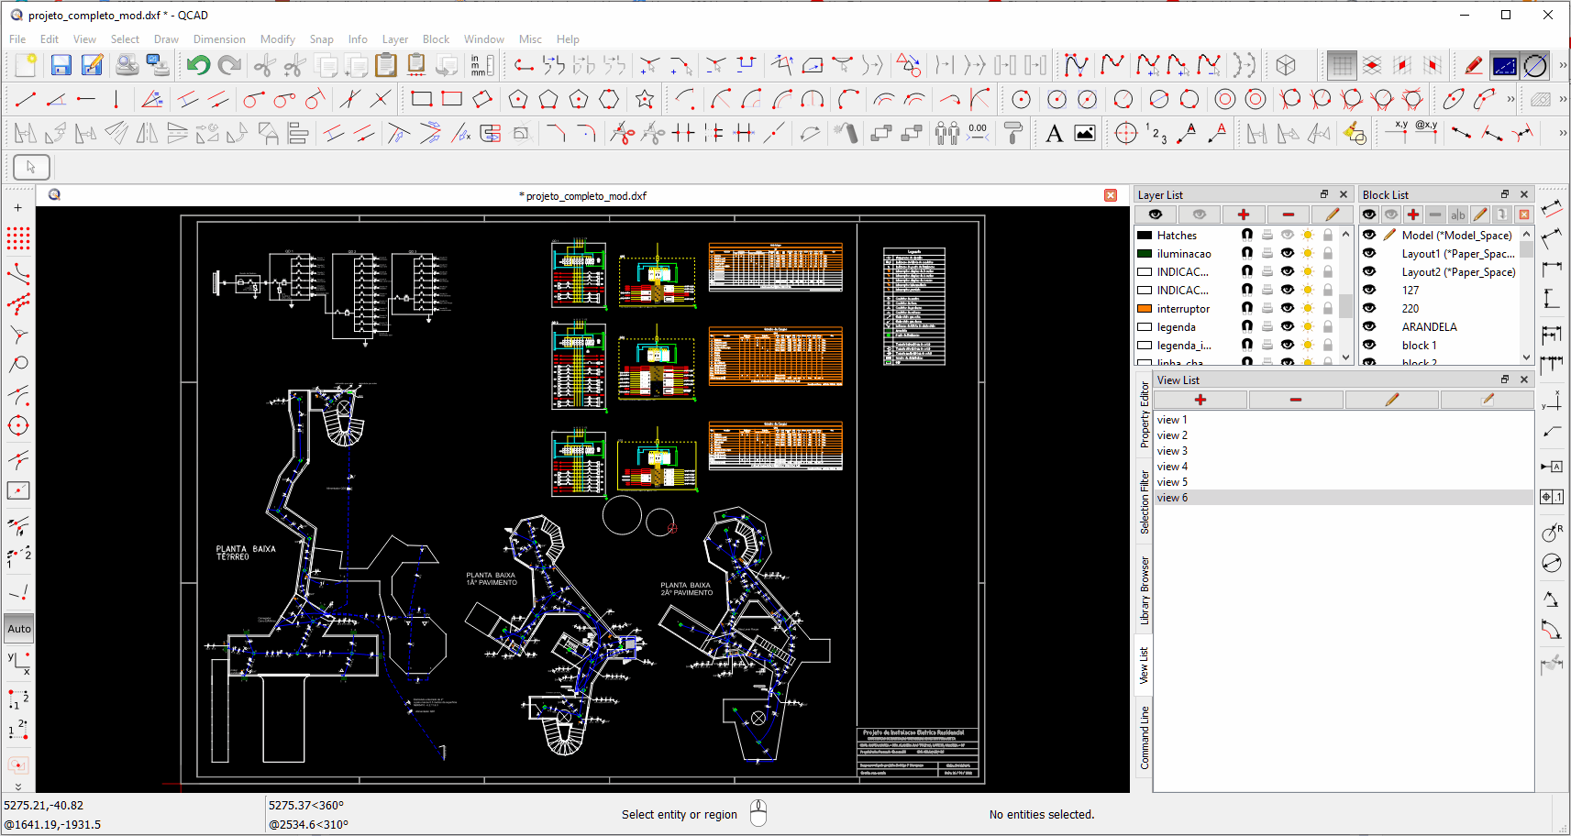Select the Paint roller tool icon

coord(1012,134)
